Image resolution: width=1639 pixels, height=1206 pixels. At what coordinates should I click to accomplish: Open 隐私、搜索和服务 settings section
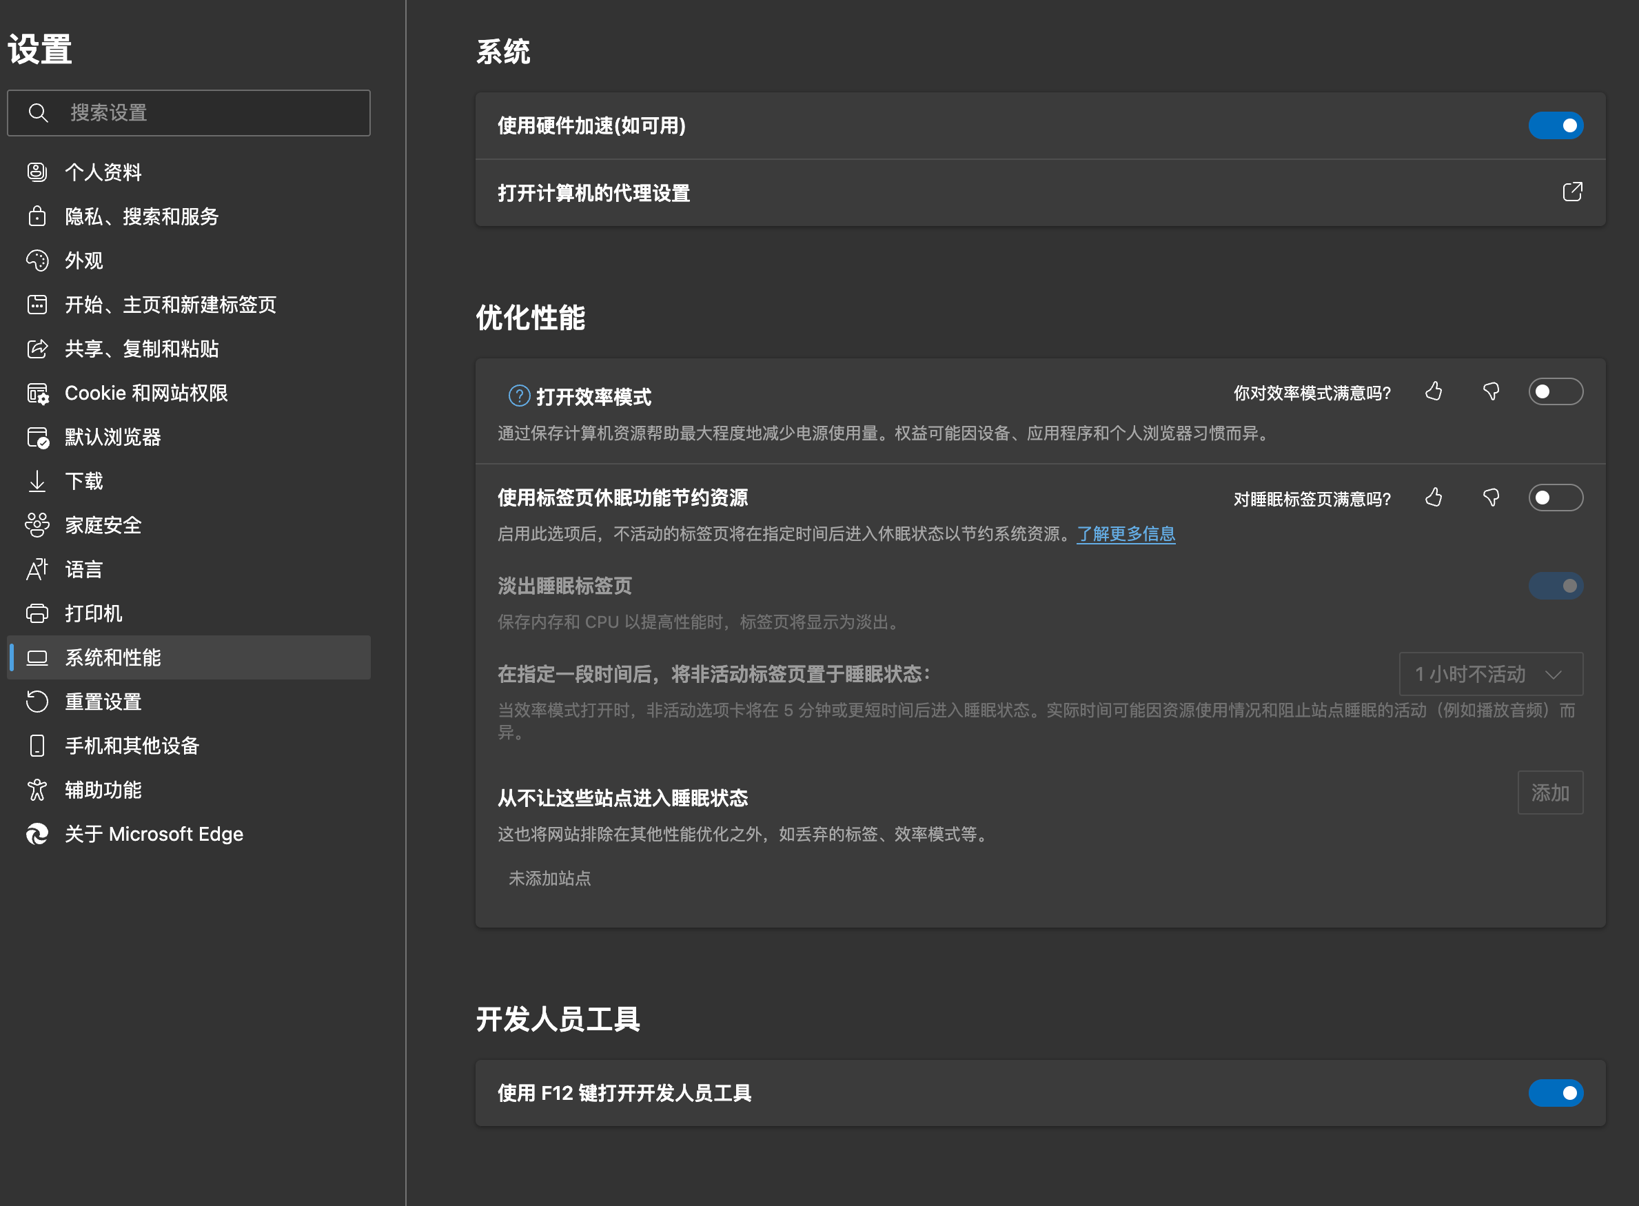click(x=141, y=217)
